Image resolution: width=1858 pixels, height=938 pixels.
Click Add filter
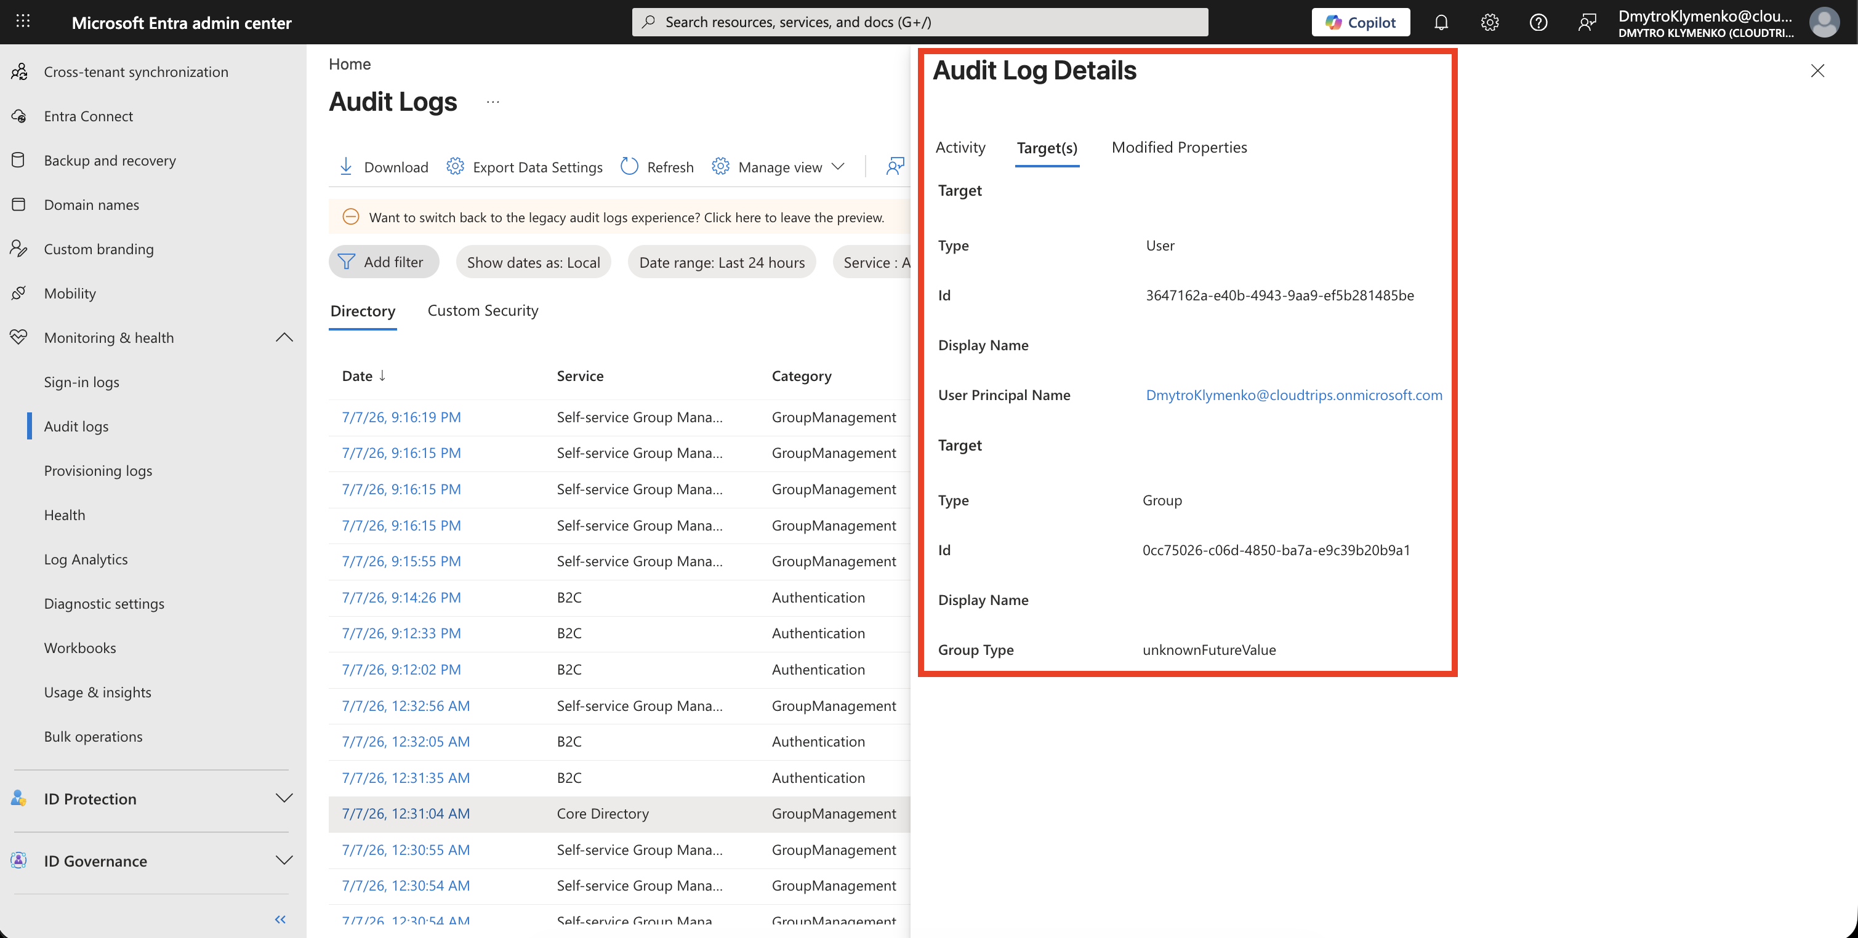coord(384,262)
